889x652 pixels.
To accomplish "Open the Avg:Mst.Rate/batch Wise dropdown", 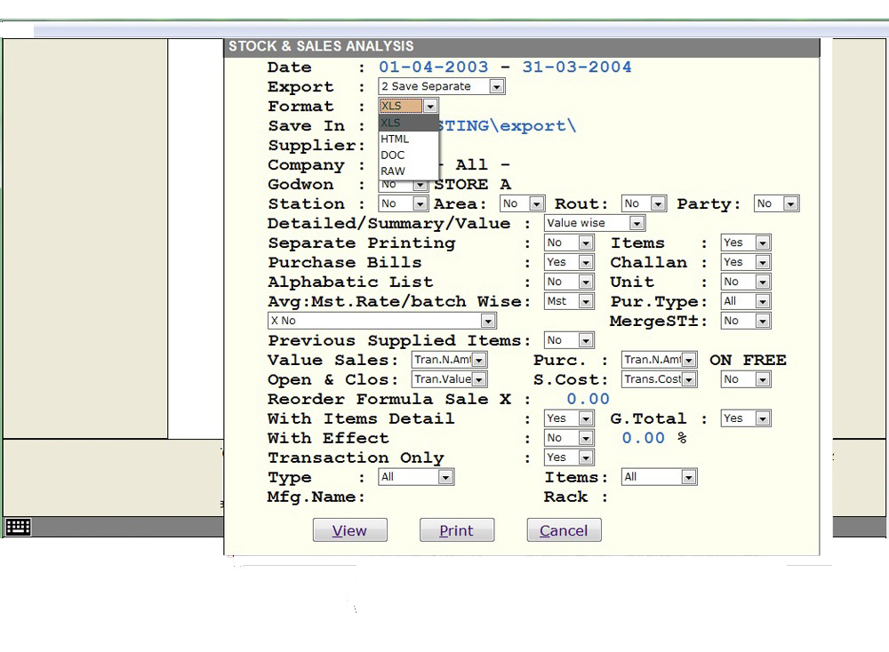I will (x=569, y=301).
